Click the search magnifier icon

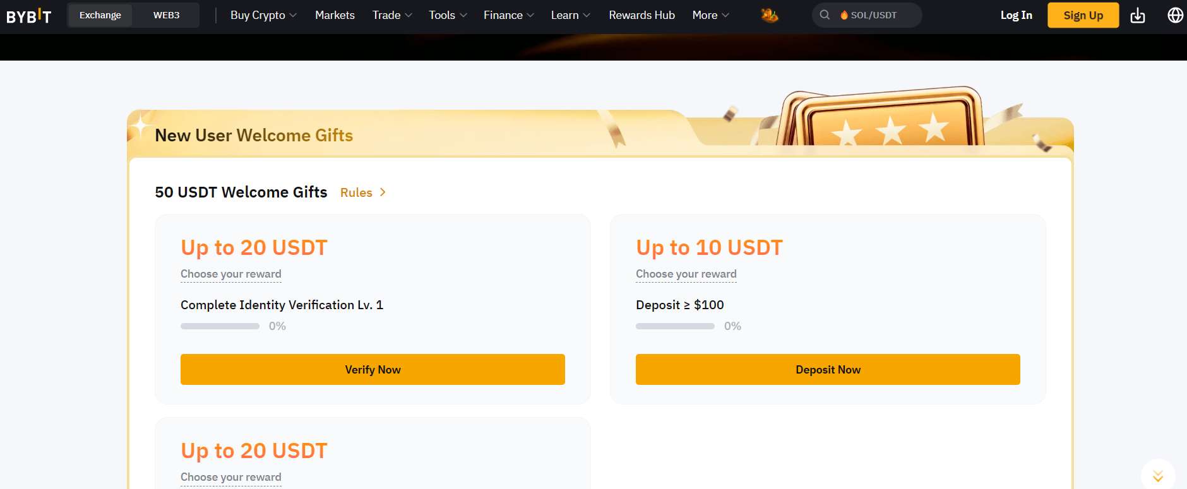coord(825,15)
